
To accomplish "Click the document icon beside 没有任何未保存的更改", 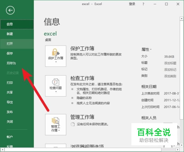I will pyautogui.click(x=73, y=124).
